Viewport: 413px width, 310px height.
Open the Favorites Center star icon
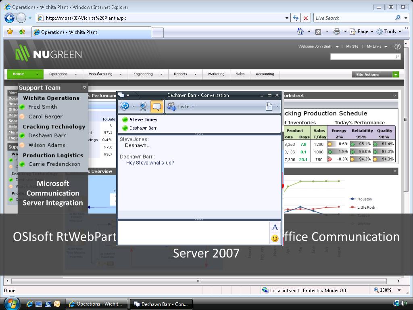tap(10, 31)
